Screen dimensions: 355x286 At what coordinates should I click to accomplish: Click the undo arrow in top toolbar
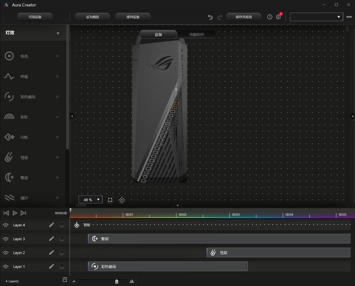click(x=210, y=17)
